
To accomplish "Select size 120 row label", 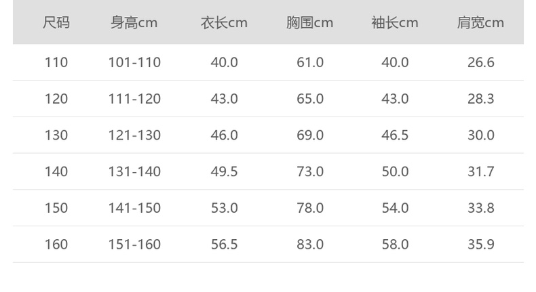I will point(56,99).
